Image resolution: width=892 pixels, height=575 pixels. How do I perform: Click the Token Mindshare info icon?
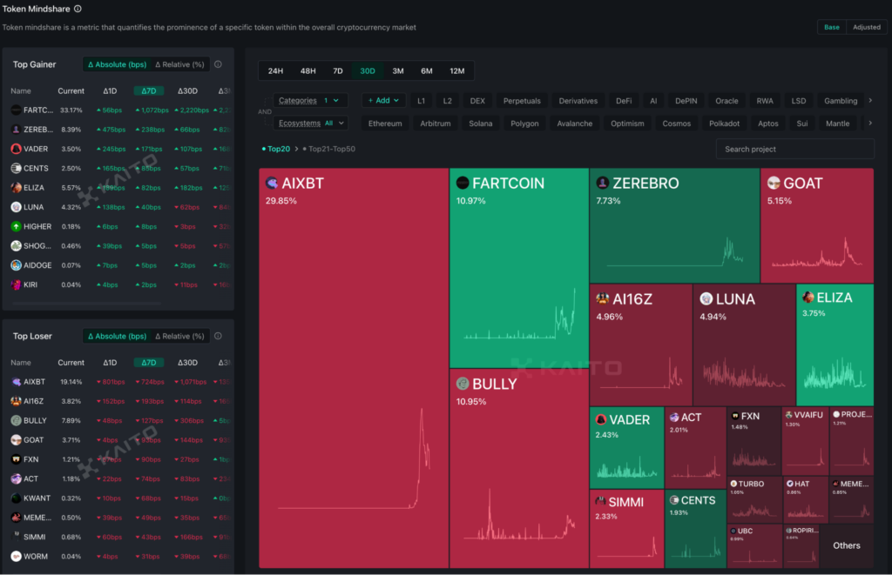pos(78,9)
